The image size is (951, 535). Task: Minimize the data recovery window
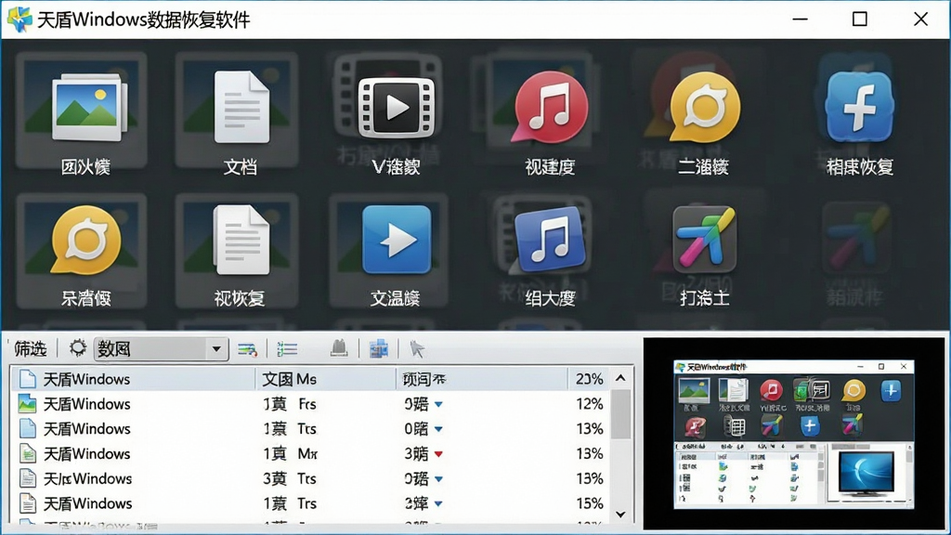click(800, 20)
